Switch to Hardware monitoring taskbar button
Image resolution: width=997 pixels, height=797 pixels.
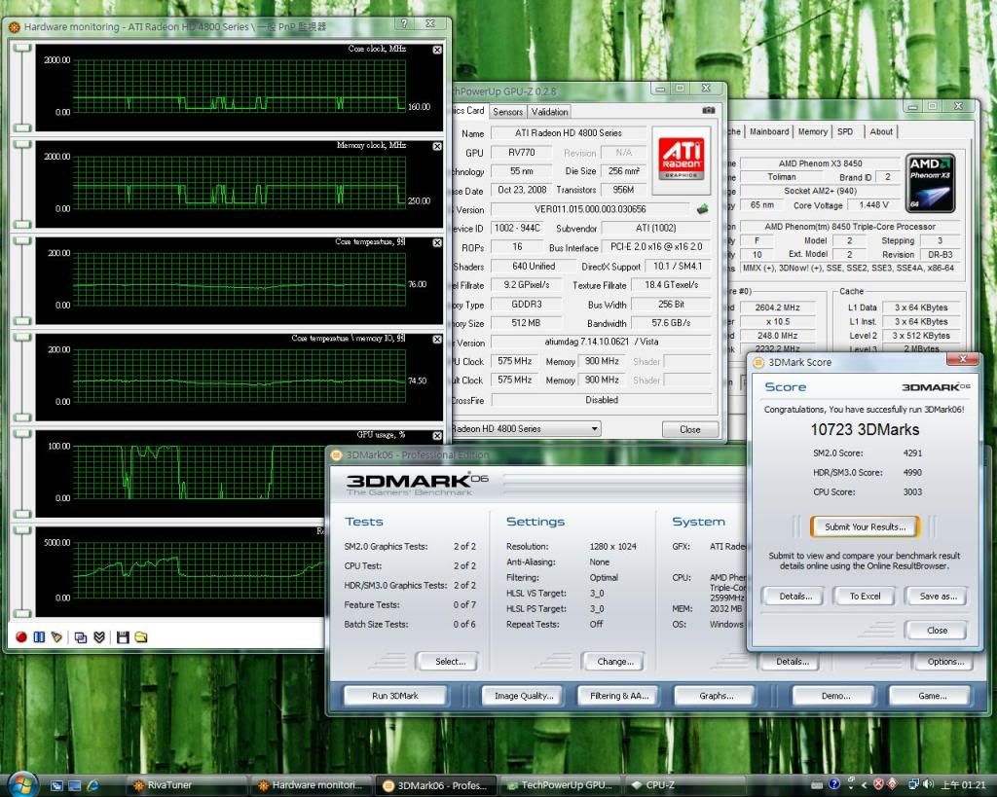coord(311,785)
